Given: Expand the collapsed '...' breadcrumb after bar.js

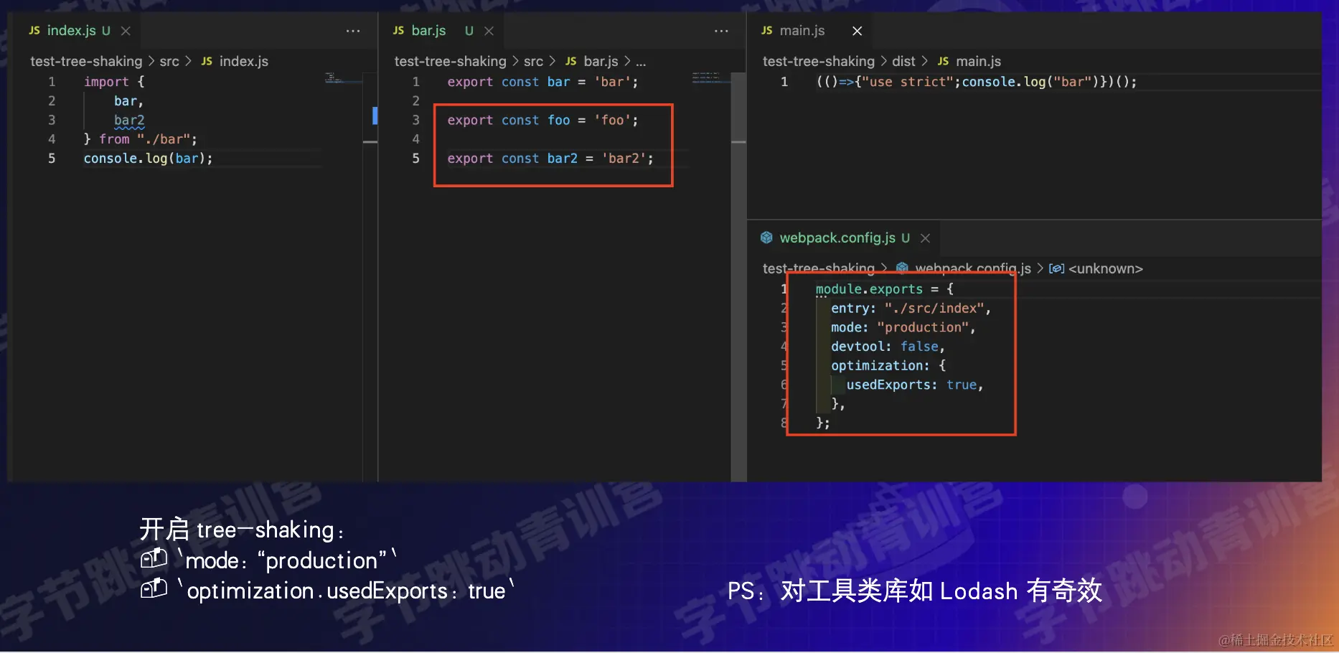Looking at the screenshot, I should [x=641, y=61].
